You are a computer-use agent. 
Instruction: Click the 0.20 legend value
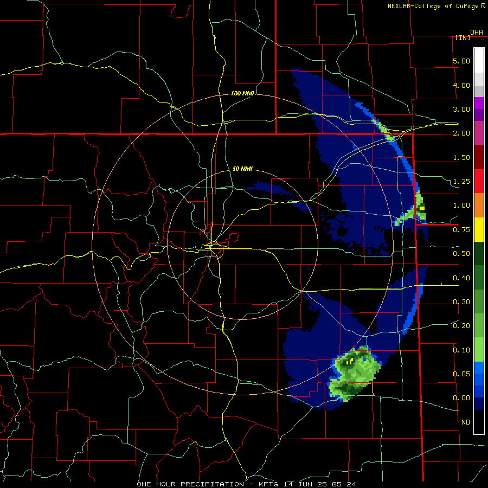(x=461, y=326)
